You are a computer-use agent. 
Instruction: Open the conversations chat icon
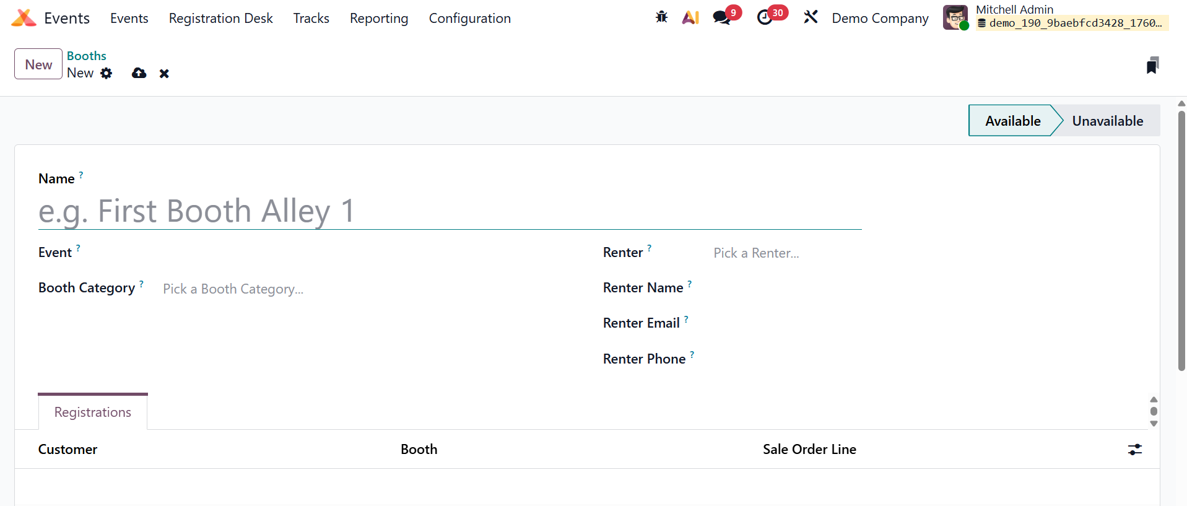pos(721,17)
